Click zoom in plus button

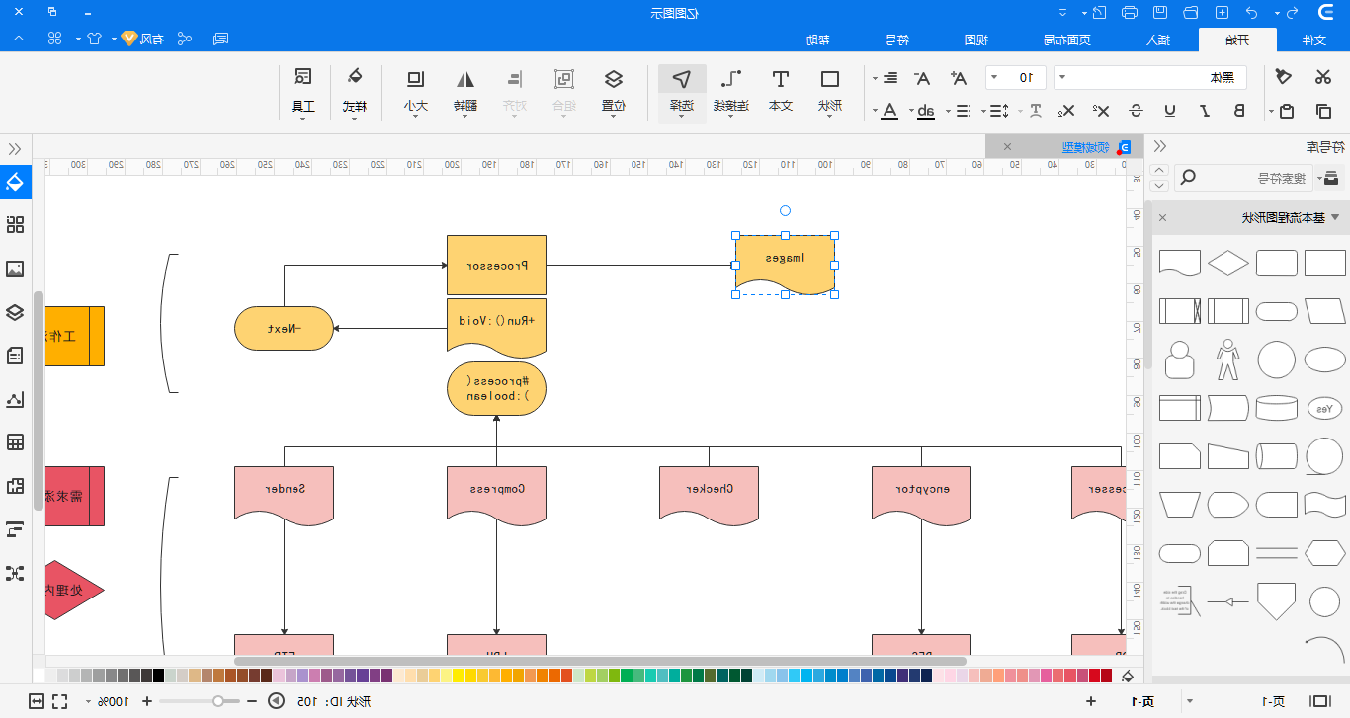click(x=147, y=701)
